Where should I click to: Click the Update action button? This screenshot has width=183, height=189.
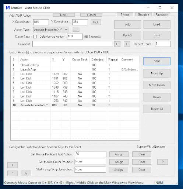click(x=128, y=35)
